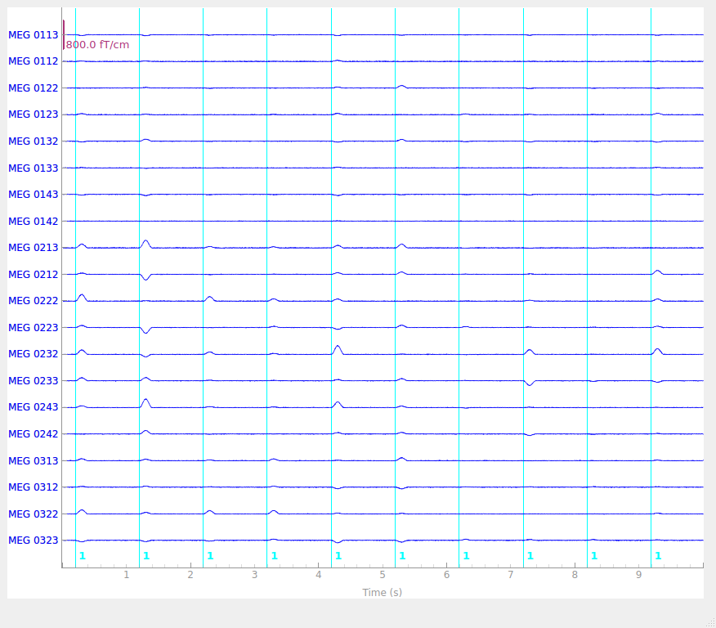Image resolution: width=716 pixels, height=628 pixels.
Task: Click the time axis tick labeled 3
Action: coord(254,575)
